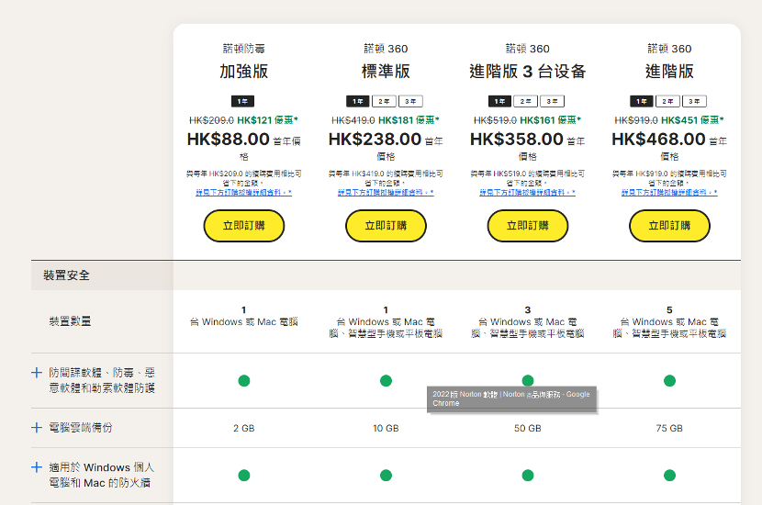Image resolution: width=762 pixels, height=505 pixels.
Task: Click the HK$121 優惠 discount text
Action: [x=267, y=120]
